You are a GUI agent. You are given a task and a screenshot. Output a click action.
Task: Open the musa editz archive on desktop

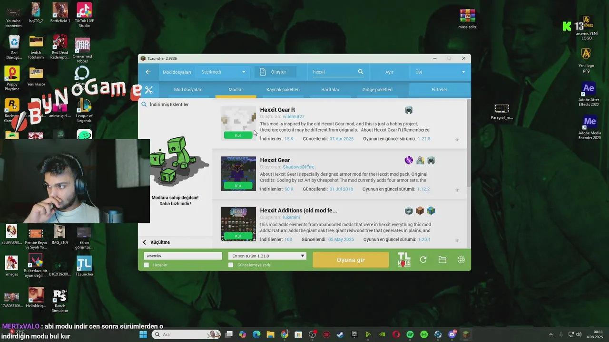467,19
